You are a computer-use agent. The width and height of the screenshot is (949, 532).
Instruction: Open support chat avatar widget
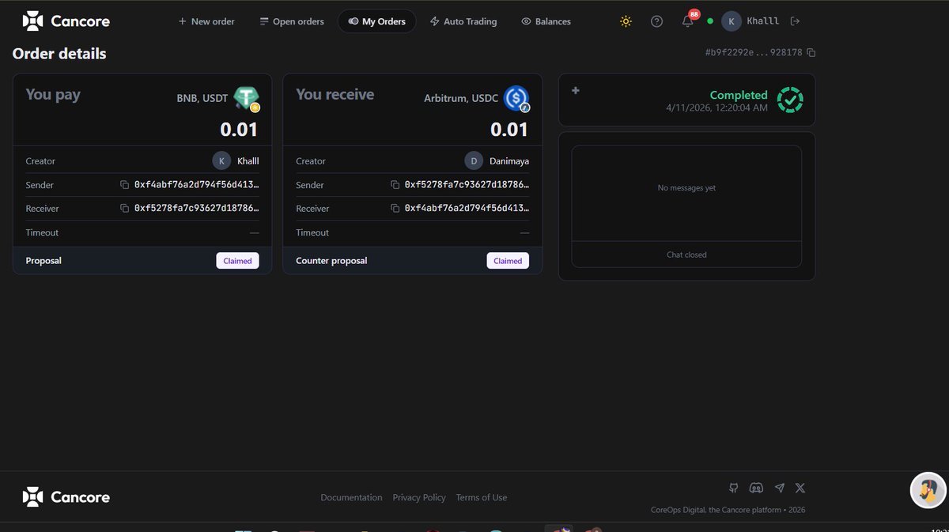[x=928, y=490]
